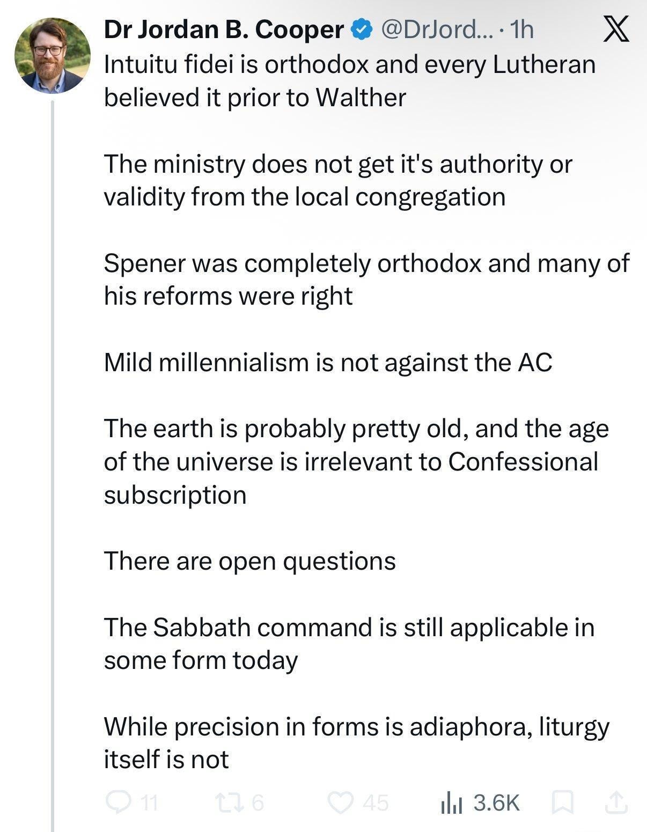Repost using the retweet arrows icon
The width and height of the screenshot is (647, 832).
(x=226, y=802)
